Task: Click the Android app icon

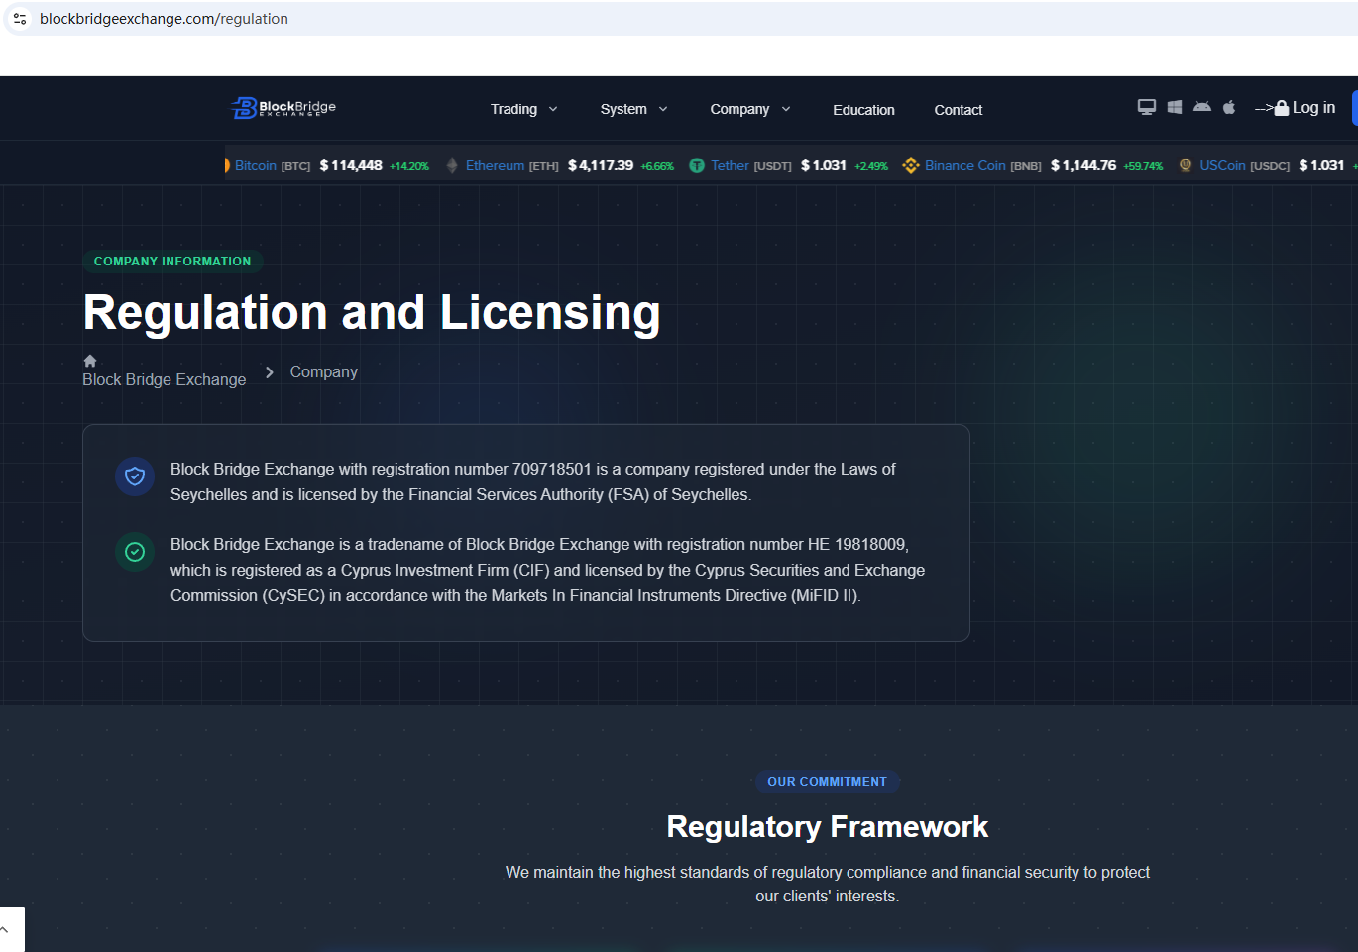Action: pyautogui.click(x=1201, y=107)
